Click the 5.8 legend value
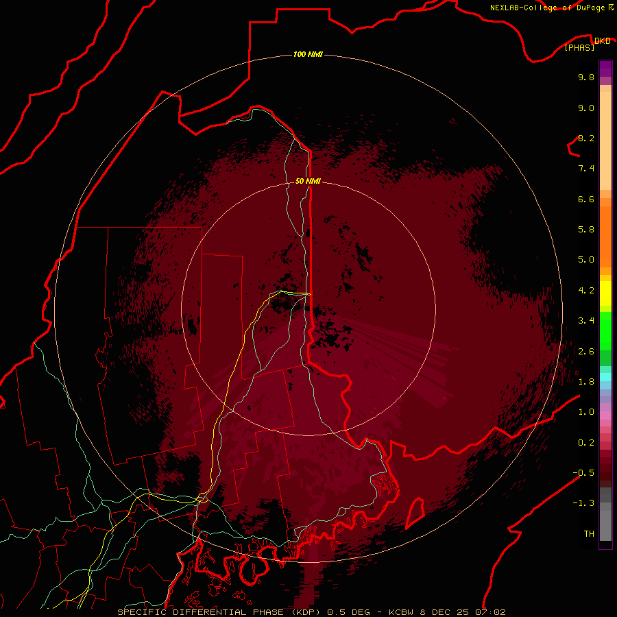 (x=586, y=229)
